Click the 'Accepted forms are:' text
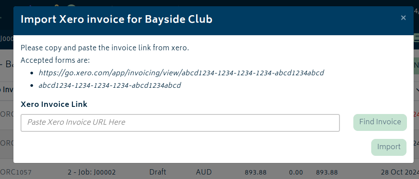419x179 pixels. point(55,61)
